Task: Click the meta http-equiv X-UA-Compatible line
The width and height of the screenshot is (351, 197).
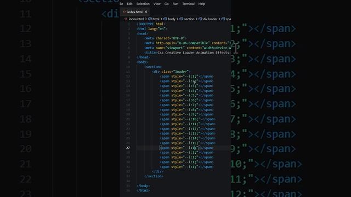Action: pos(188,43)
